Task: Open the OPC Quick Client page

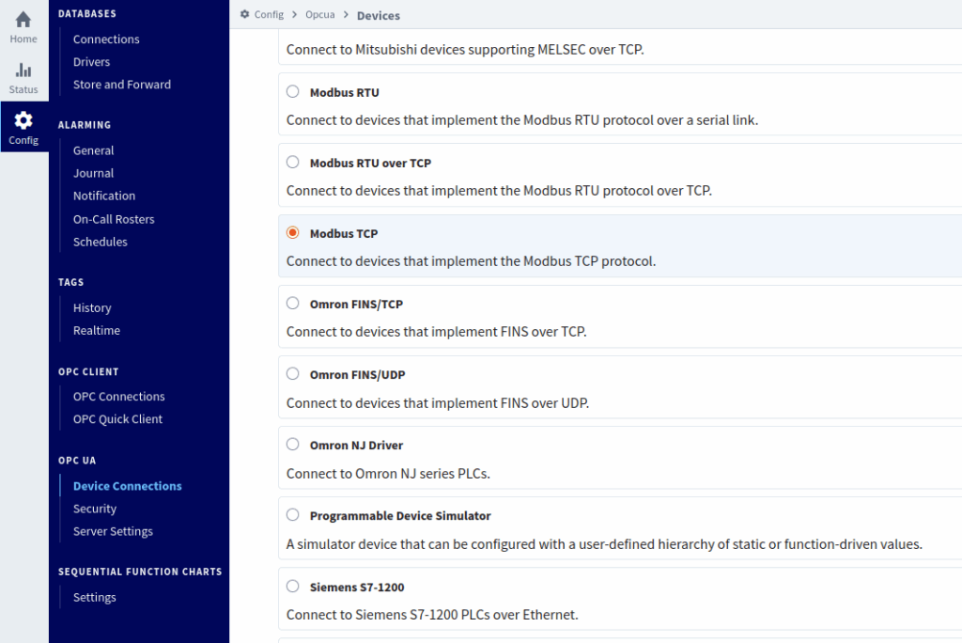Action: click(117, 419)
